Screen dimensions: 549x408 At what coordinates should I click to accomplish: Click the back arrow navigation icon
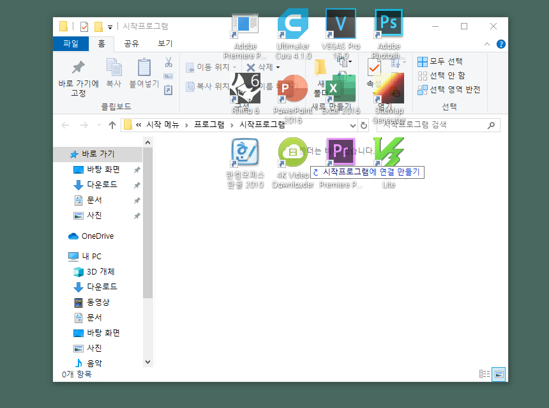point(65,125)
